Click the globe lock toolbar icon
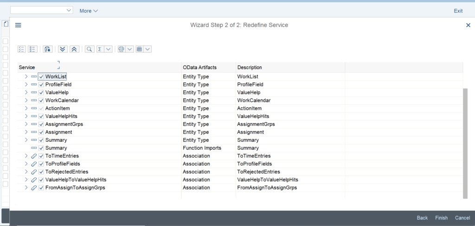Screen dimensions: 475x226 click(x=48, y=49)
